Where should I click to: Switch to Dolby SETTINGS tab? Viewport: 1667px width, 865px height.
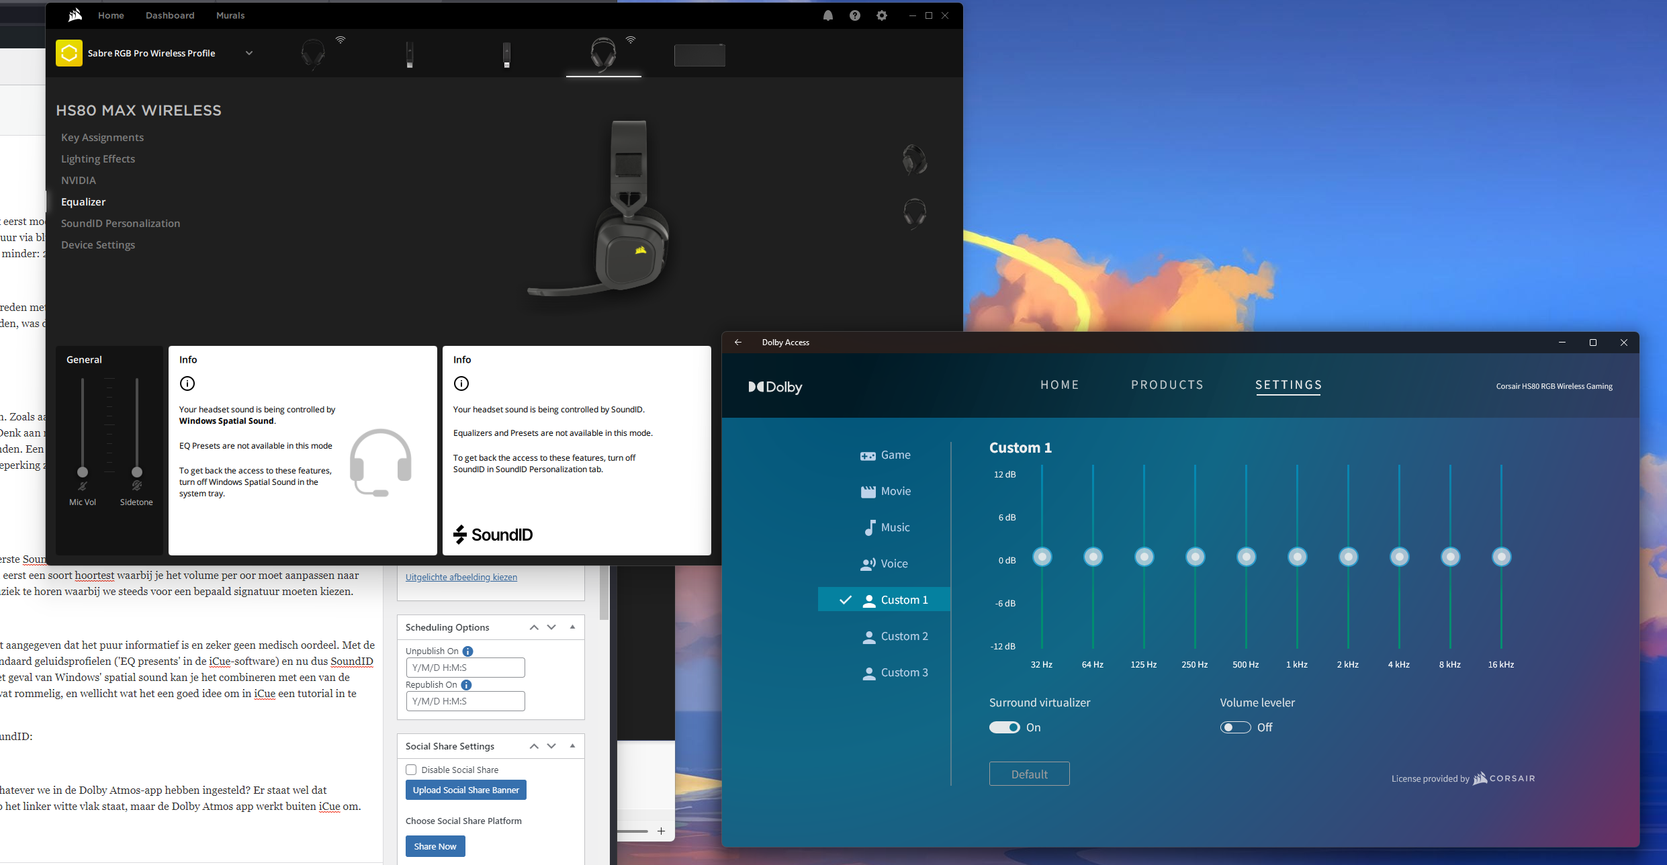coord(1288,385)
